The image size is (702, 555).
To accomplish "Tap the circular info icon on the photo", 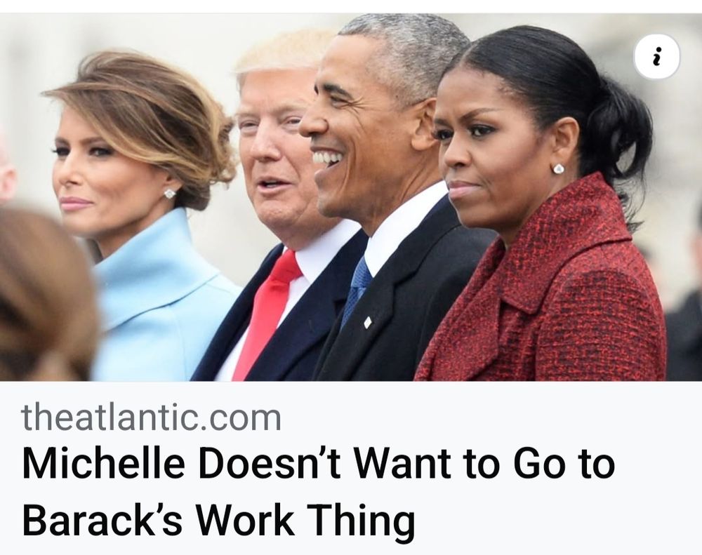I will pyautogui.click(x=657, y=58).
